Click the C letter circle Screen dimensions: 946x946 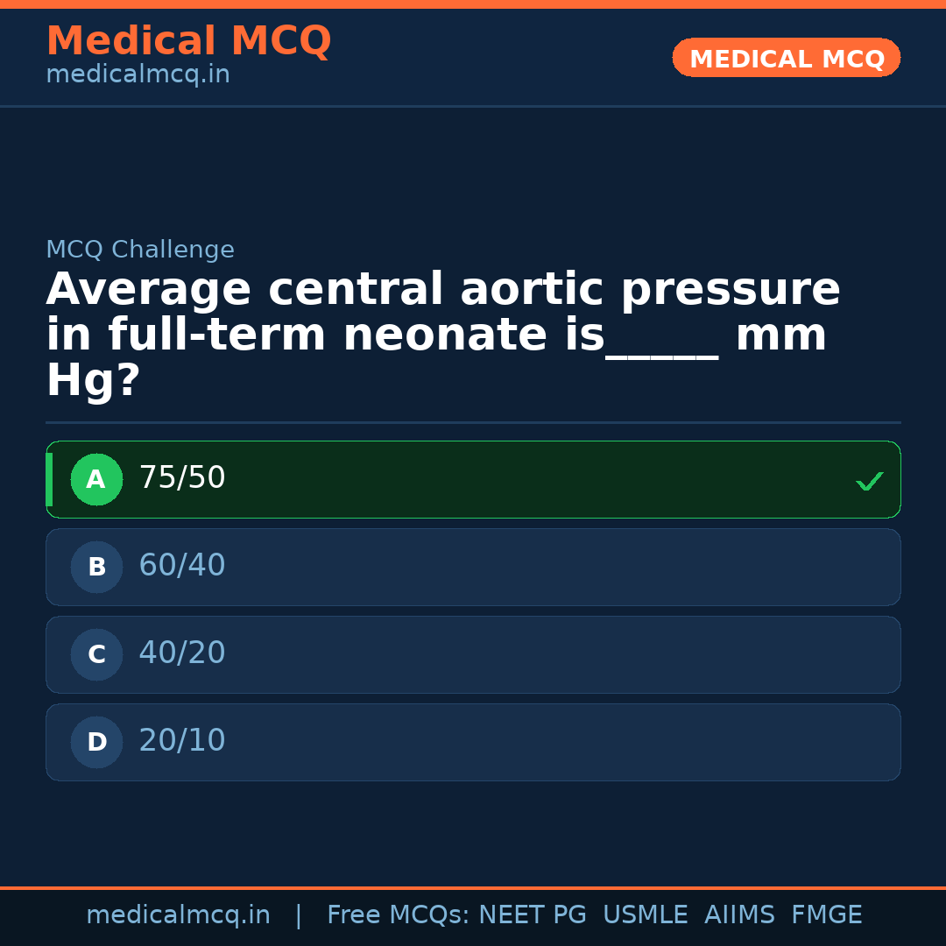pyautogui.click(x=96, y=655)
